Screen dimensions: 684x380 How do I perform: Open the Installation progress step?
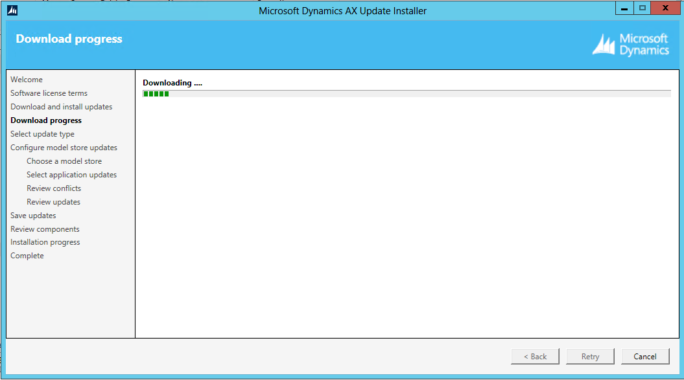(45, 241)
